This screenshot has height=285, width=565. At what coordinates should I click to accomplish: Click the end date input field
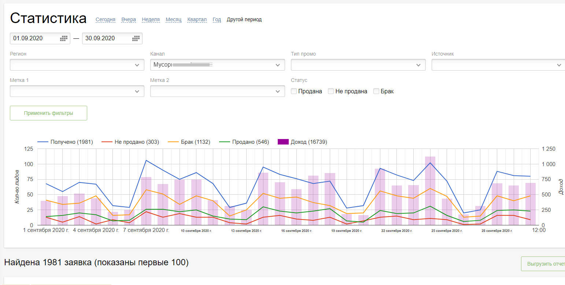(x=106, y=38)
